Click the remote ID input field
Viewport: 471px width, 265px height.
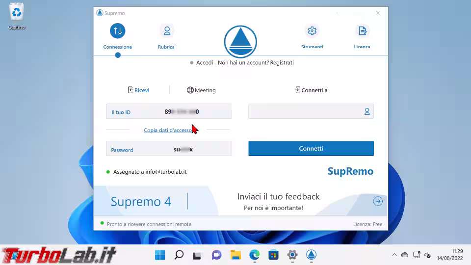[x=311, y=111]
